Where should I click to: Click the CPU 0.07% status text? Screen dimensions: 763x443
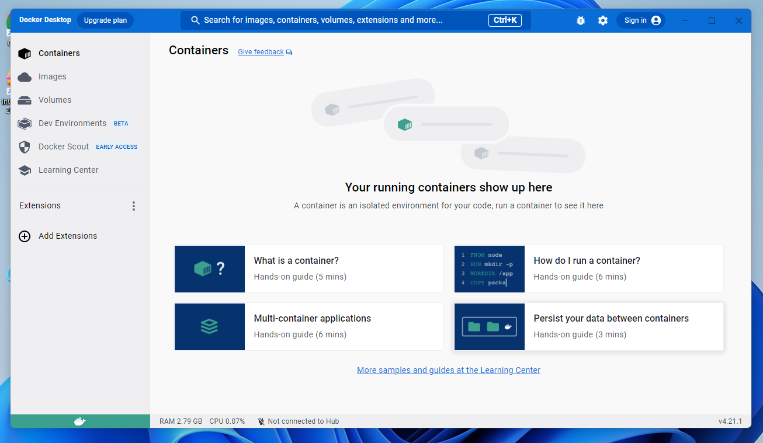pyautogui.click(x=227, y=421)
